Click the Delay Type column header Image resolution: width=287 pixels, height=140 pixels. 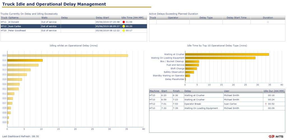[206, 18]
